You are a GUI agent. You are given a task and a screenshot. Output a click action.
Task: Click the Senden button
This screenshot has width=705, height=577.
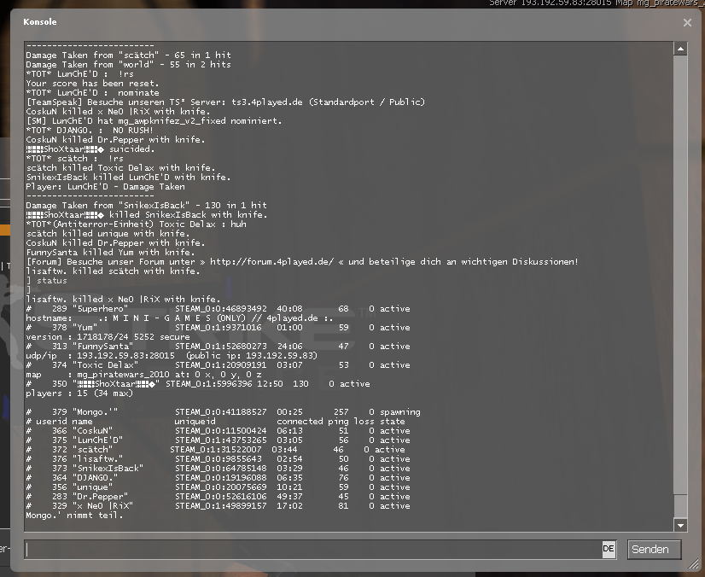pos(654,550)
